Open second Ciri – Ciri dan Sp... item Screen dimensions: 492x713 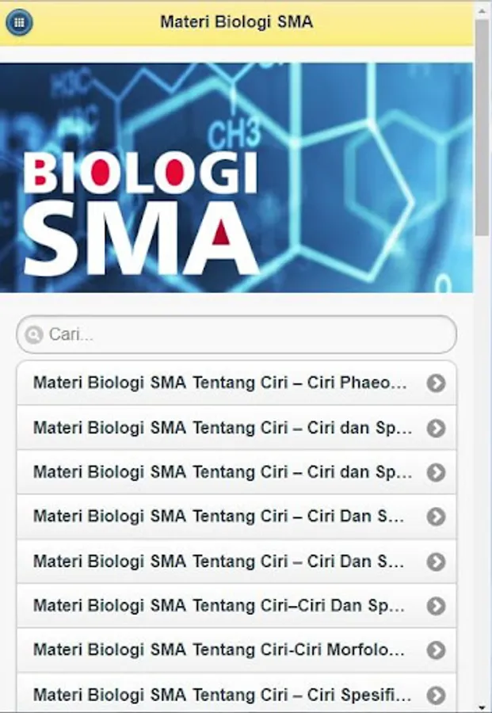point(236,472)
